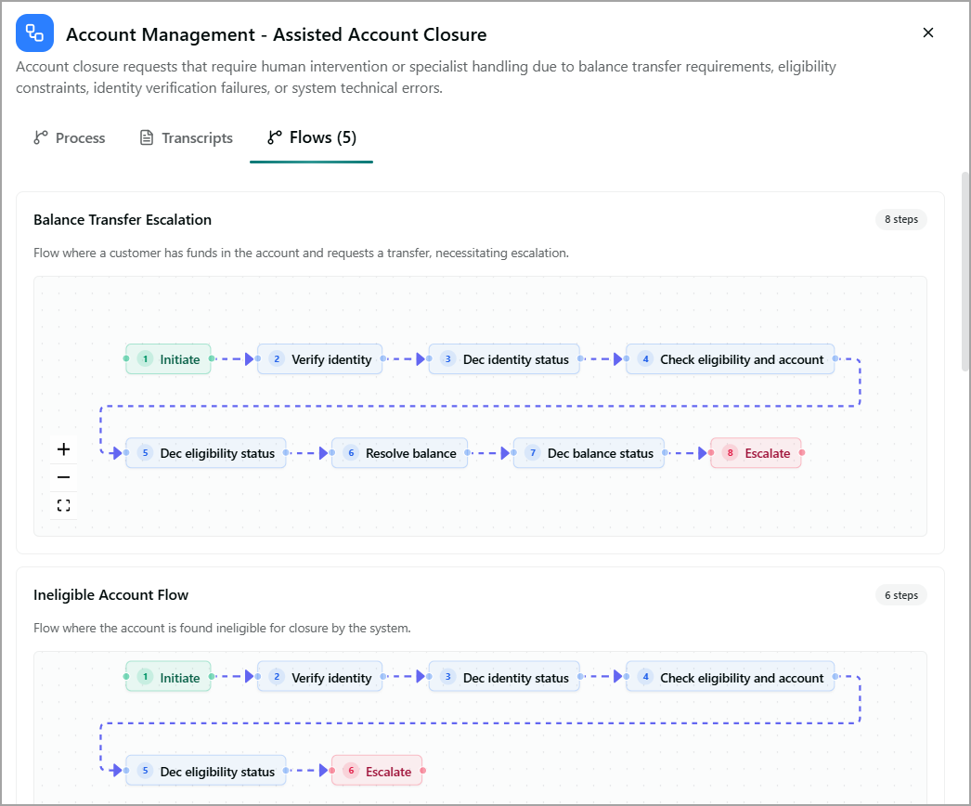971x806 pixels.
Task: Select step 7 Dec balance status node
Action: point(589,453)
